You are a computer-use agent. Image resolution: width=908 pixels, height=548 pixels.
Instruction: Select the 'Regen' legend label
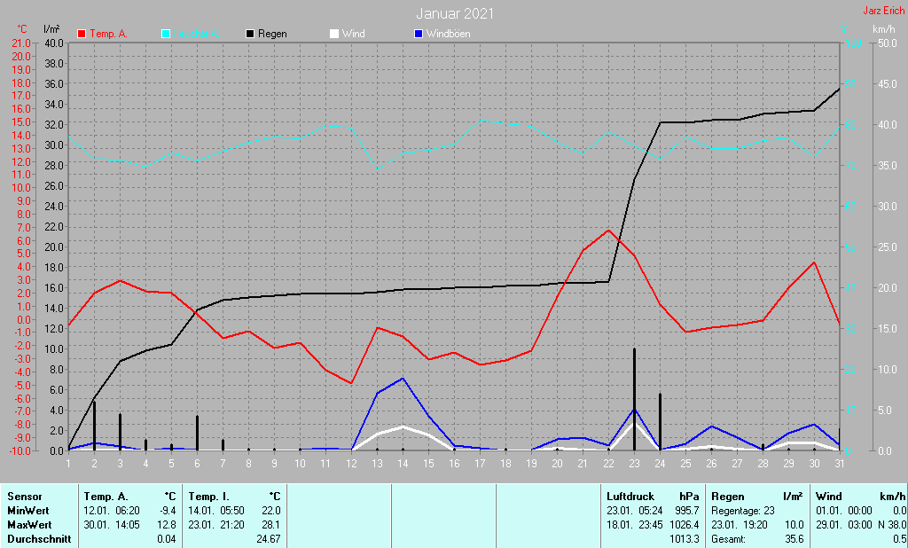272,35
